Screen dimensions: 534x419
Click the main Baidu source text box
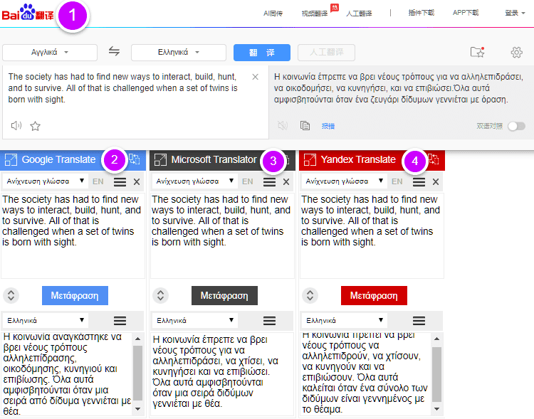pyautogui.click(x=135, y=102)
